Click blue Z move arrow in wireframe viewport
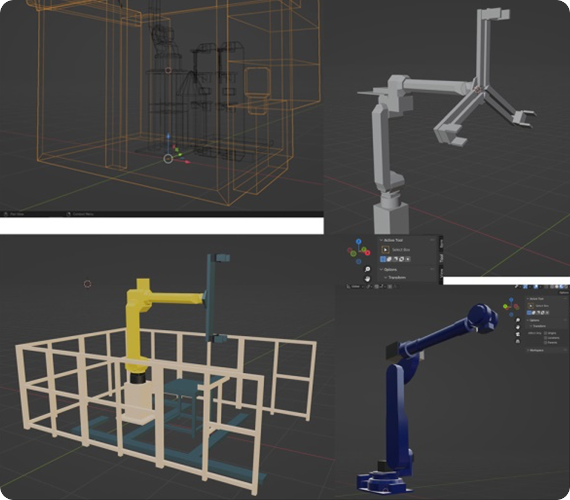 [x=168, y=137]
